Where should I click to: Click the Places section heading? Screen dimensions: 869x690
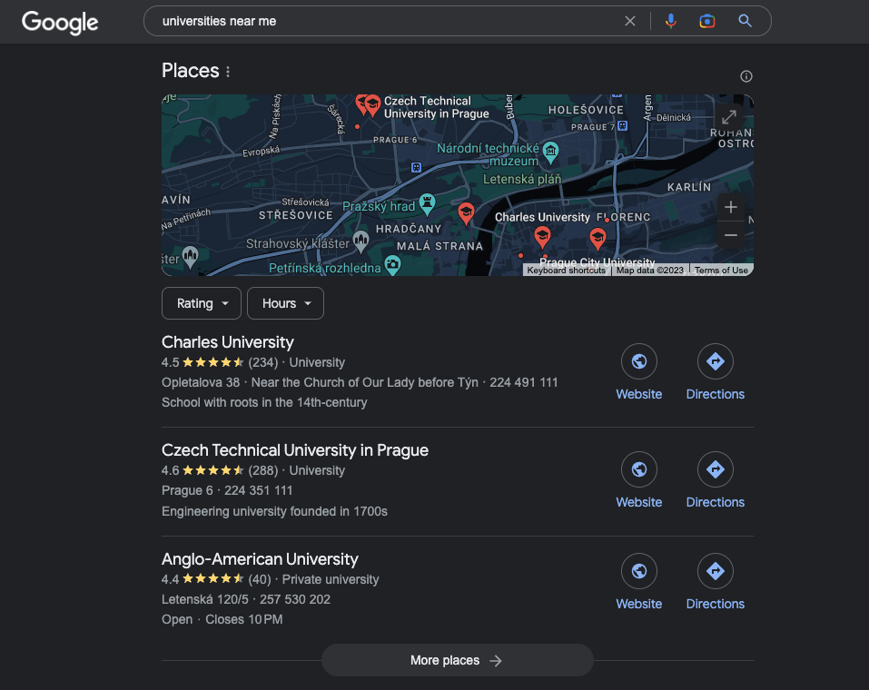pos(190,71)
